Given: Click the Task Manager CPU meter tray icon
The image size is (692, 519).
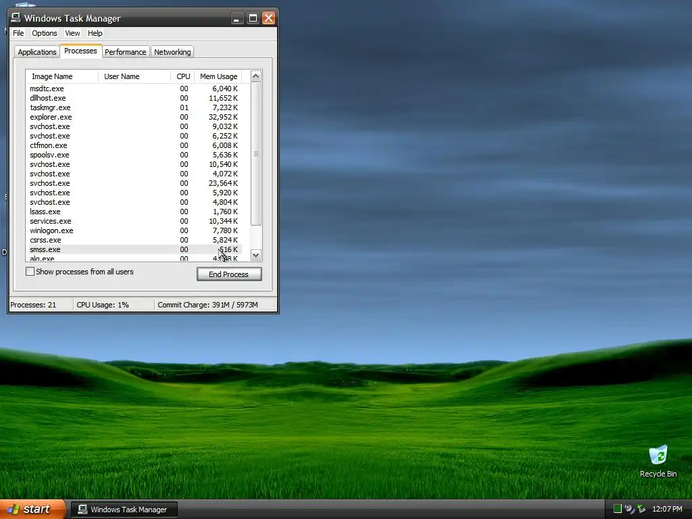Looking at the screenshot, I should [x=618, y=509].
